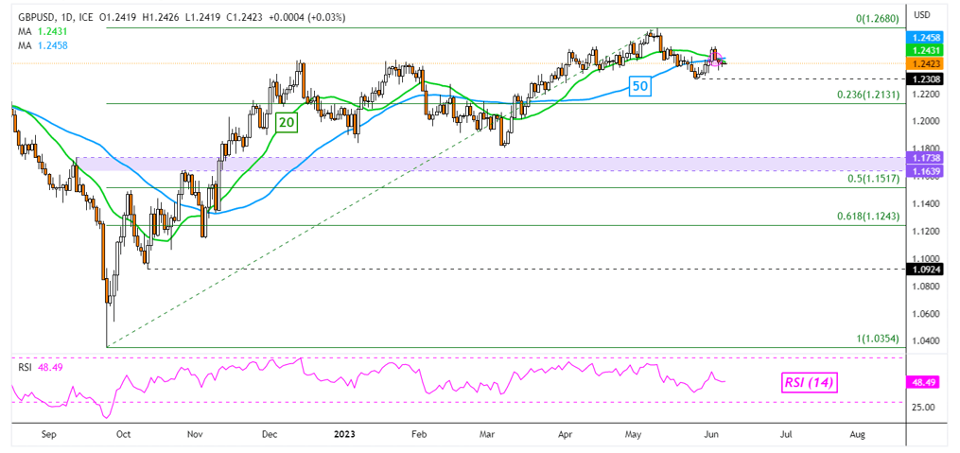Click the 1.1200 price scale value
This screenshot has height=453, width=960.
926,232
